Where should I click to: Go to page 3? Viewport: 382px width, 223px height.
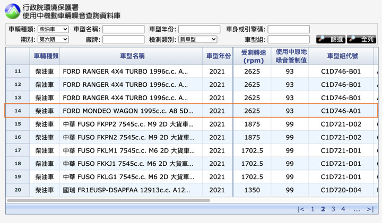[x=333, y=209]
